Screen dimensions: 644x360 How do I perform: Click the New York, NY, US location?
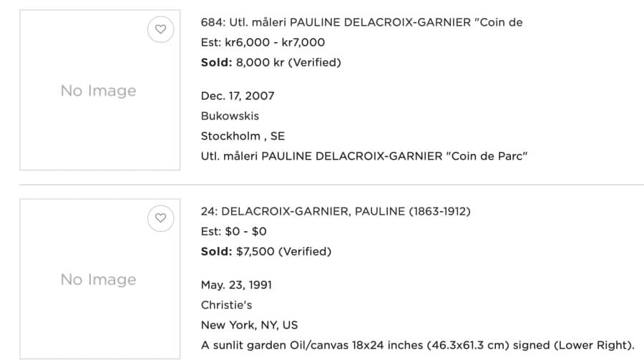click(249, 325)
